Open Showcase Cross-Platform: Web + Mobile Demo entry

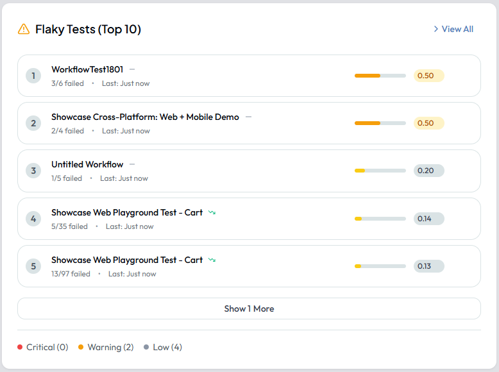point(249,123)
